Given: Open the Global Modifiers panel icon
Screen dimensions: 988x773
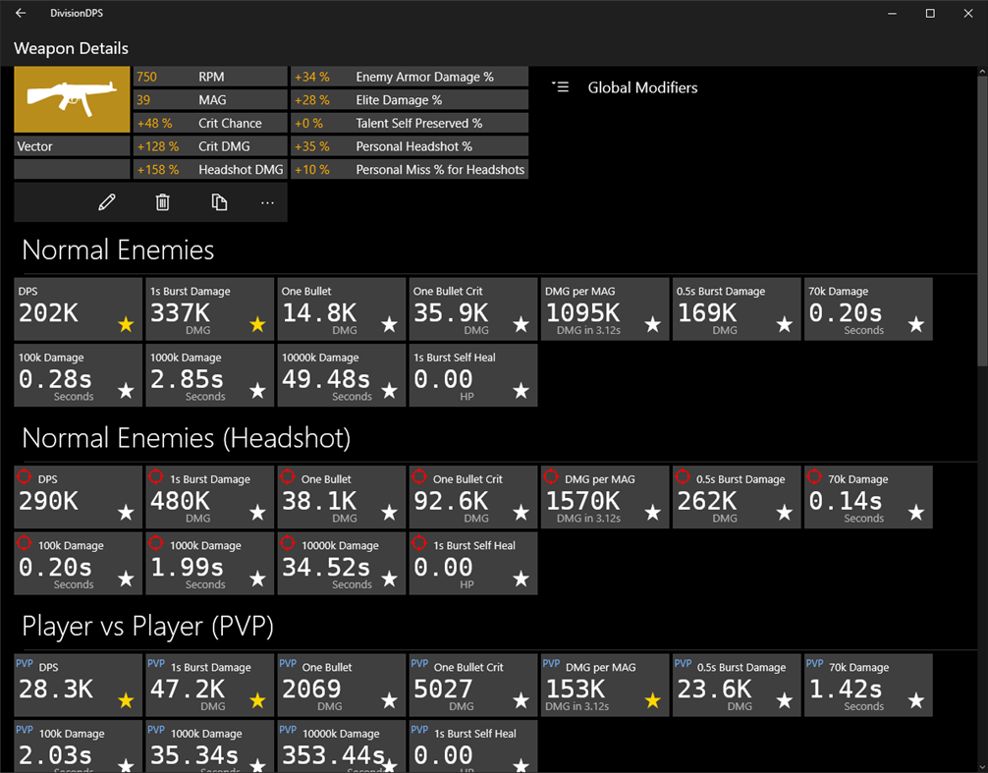Looking at the screenshot, I should pos(560,86).
